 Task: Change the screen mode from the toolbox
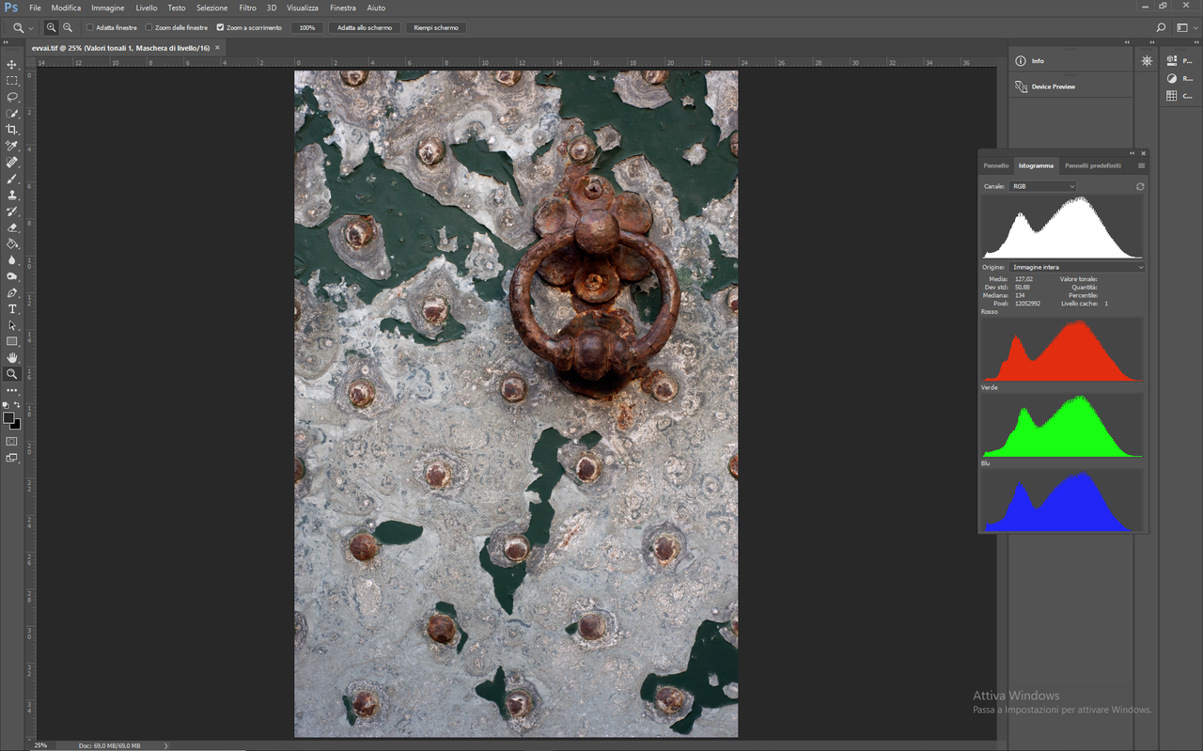[12, 458]
